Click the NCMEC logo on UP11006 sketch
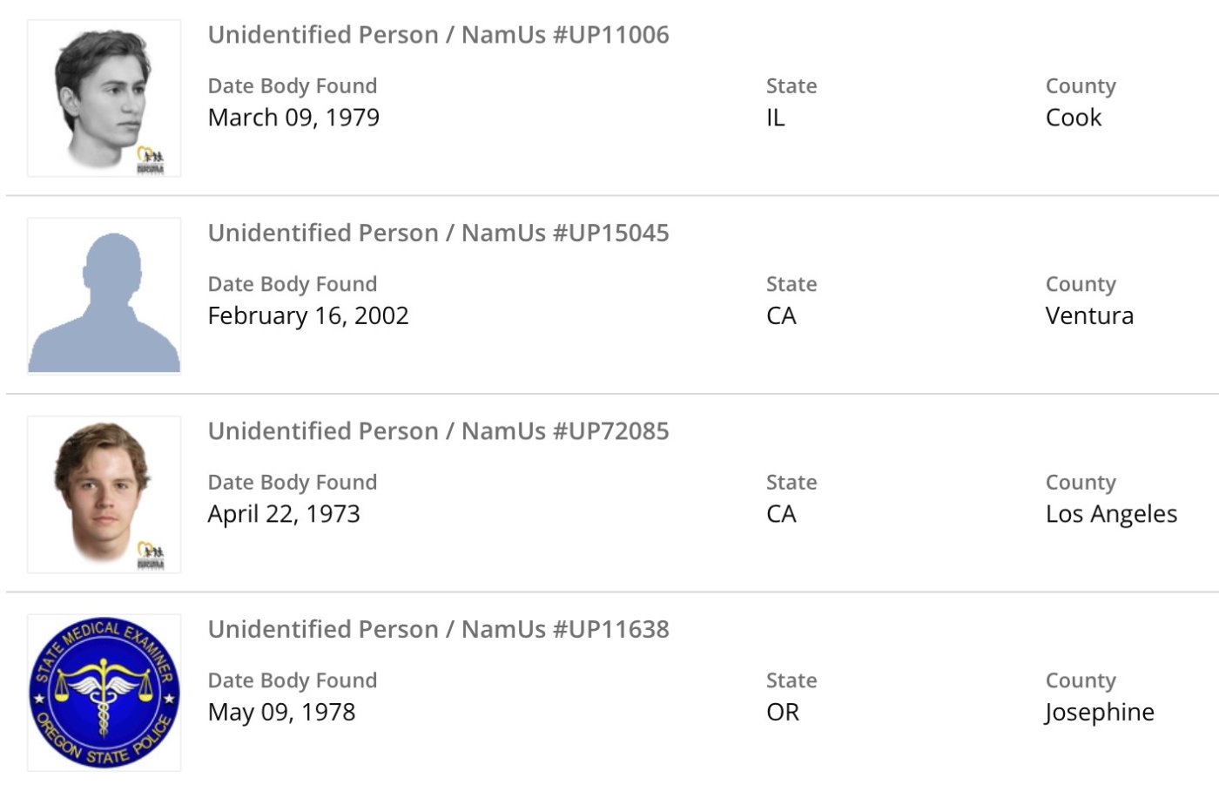 click(151, 161)
